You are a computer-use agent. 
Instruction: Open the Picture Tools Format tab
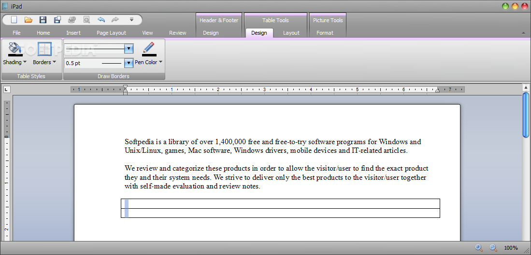tap(325, 33)
